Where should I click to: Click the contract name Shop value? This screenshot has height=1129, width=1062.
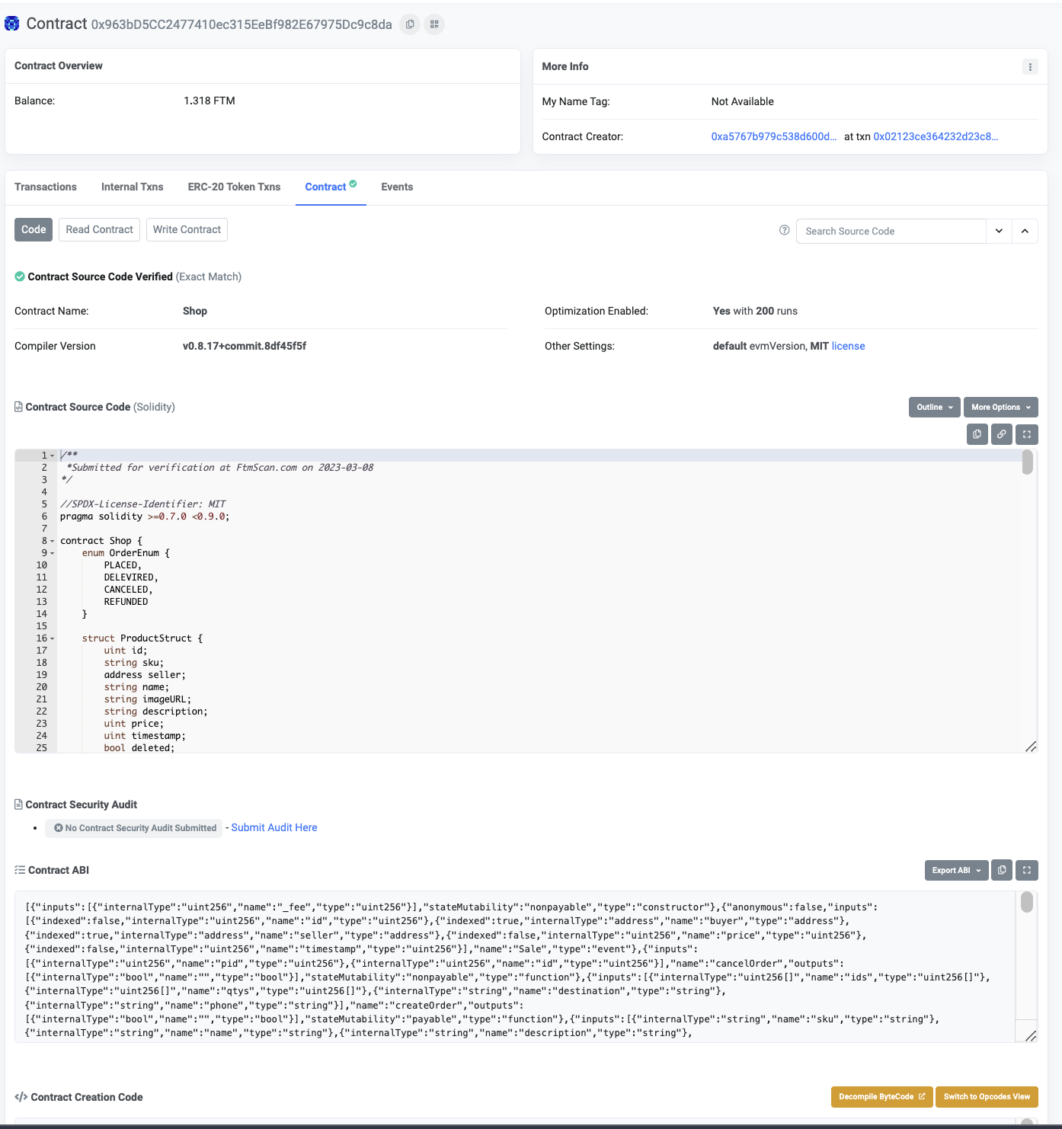point(195,311)
